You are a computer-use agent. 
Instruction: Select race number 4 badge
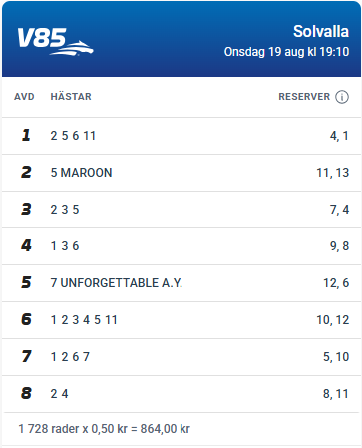(26, 245)
